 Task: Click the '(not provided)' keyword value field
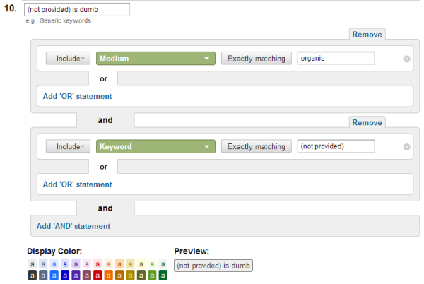point(336,147)
